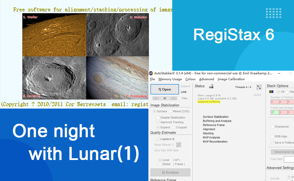294x181 pixels.
Task: Select the Expand radio under Image Stabilization
Action: point(158,127)
